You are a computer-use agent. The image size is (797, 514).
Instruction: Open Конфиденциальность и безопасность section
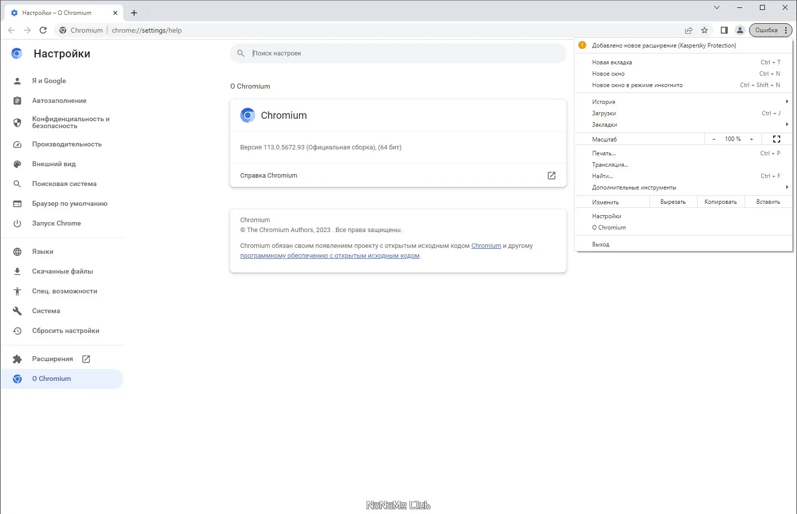[x=71, y=122]
